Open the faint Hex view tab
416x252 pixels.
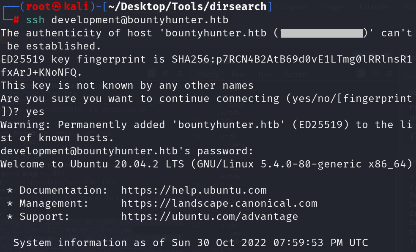[x=265, y=74]
